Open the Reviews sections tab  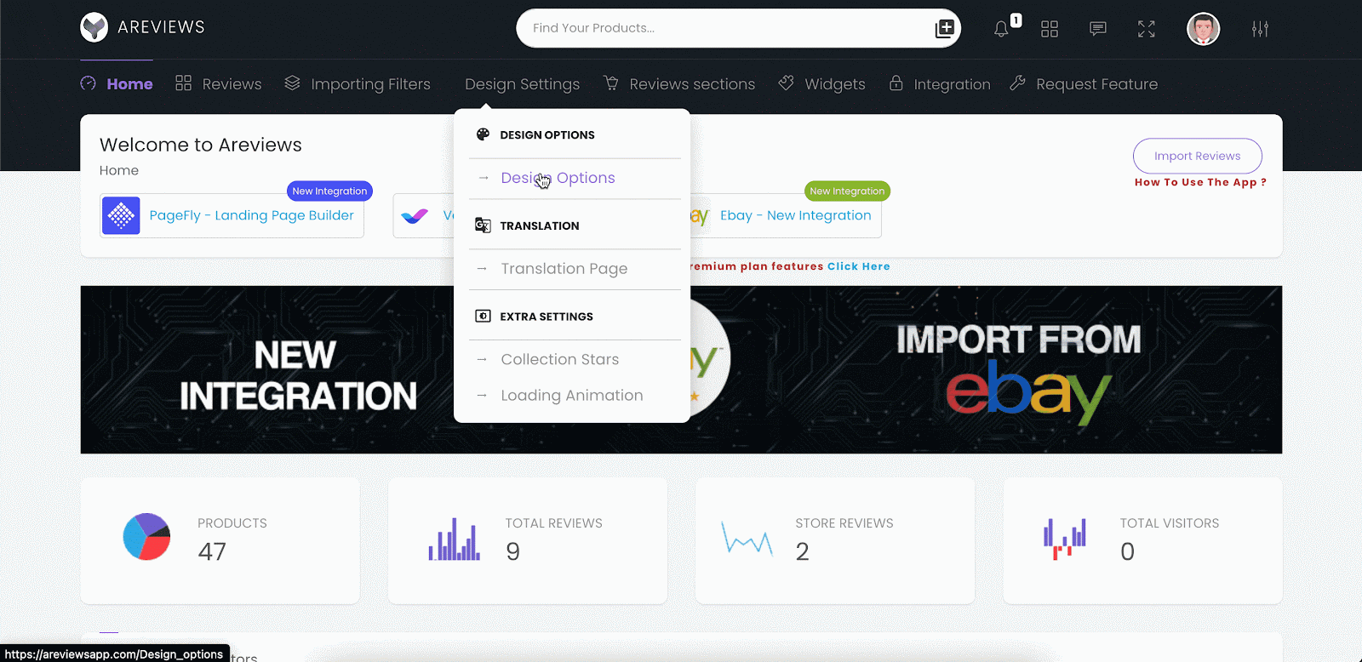(x=692, y=84)
